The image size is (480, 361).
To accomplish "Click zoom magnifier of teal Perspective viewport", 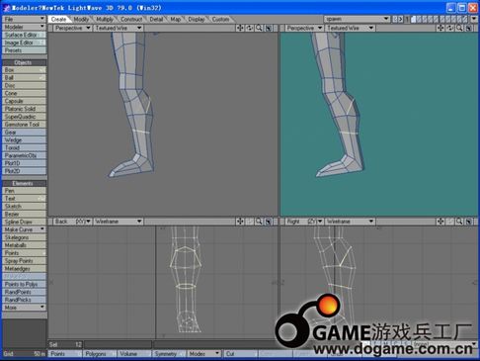I will 459,28.
